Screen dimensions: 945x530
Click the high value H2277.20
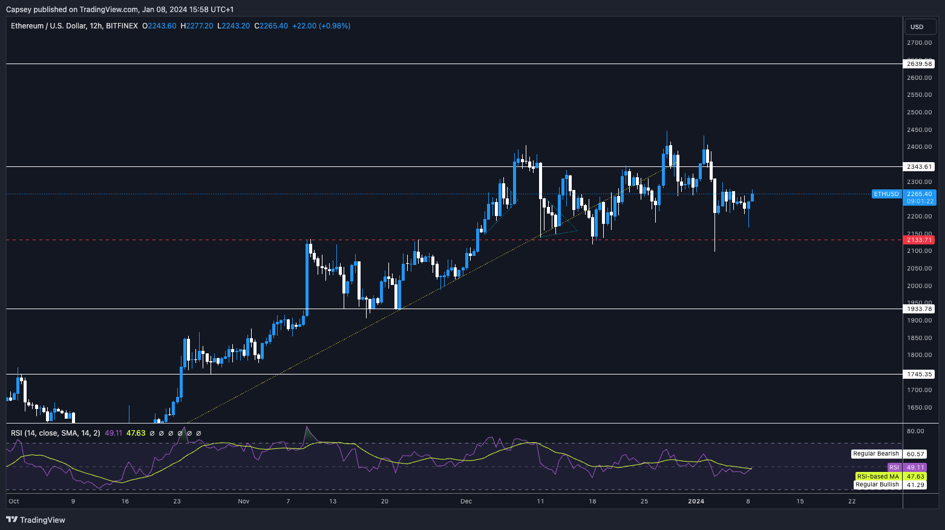pos(197,26)
